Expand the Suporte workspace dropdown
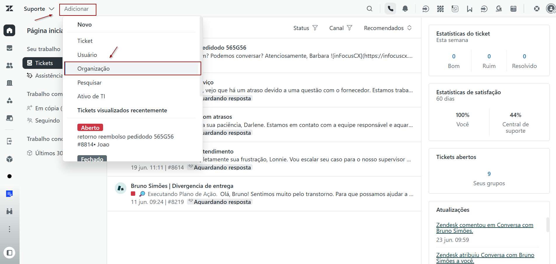The width and height of the screenshot is (556, 264). point(39,9)
